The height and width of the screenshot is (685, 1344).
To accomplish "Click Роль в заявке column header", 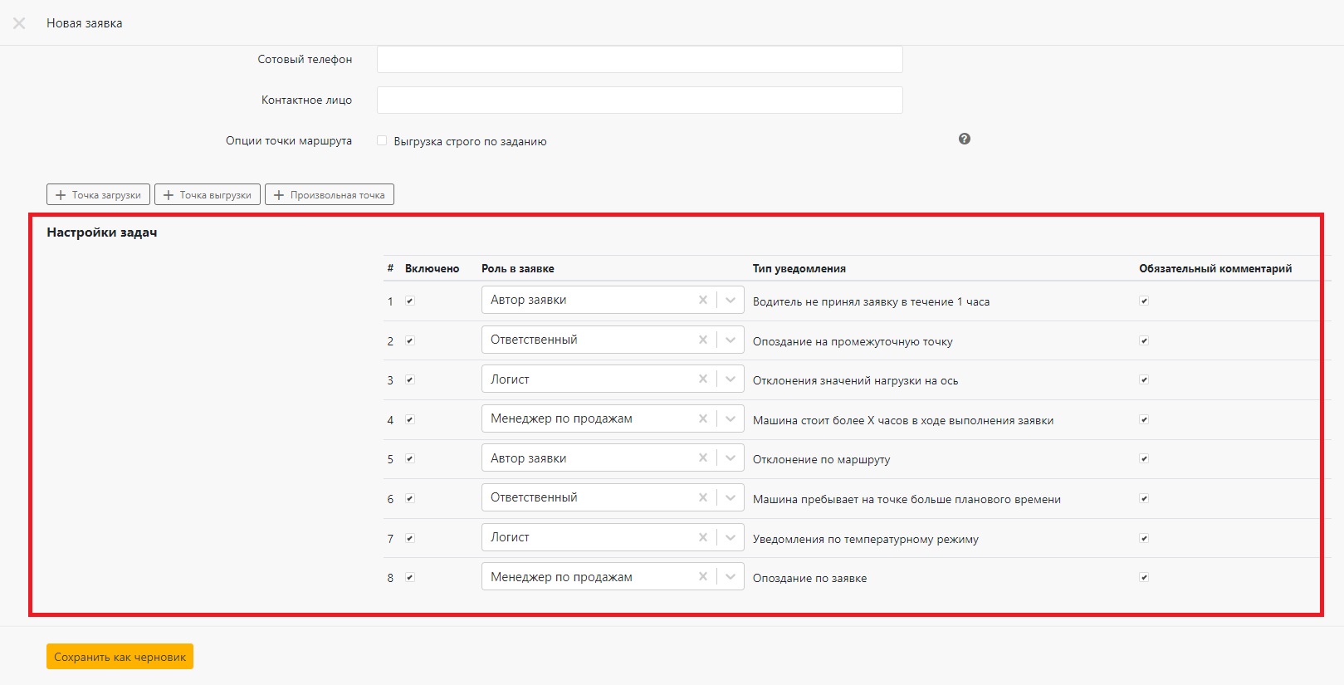I will [x=518, y=268].
